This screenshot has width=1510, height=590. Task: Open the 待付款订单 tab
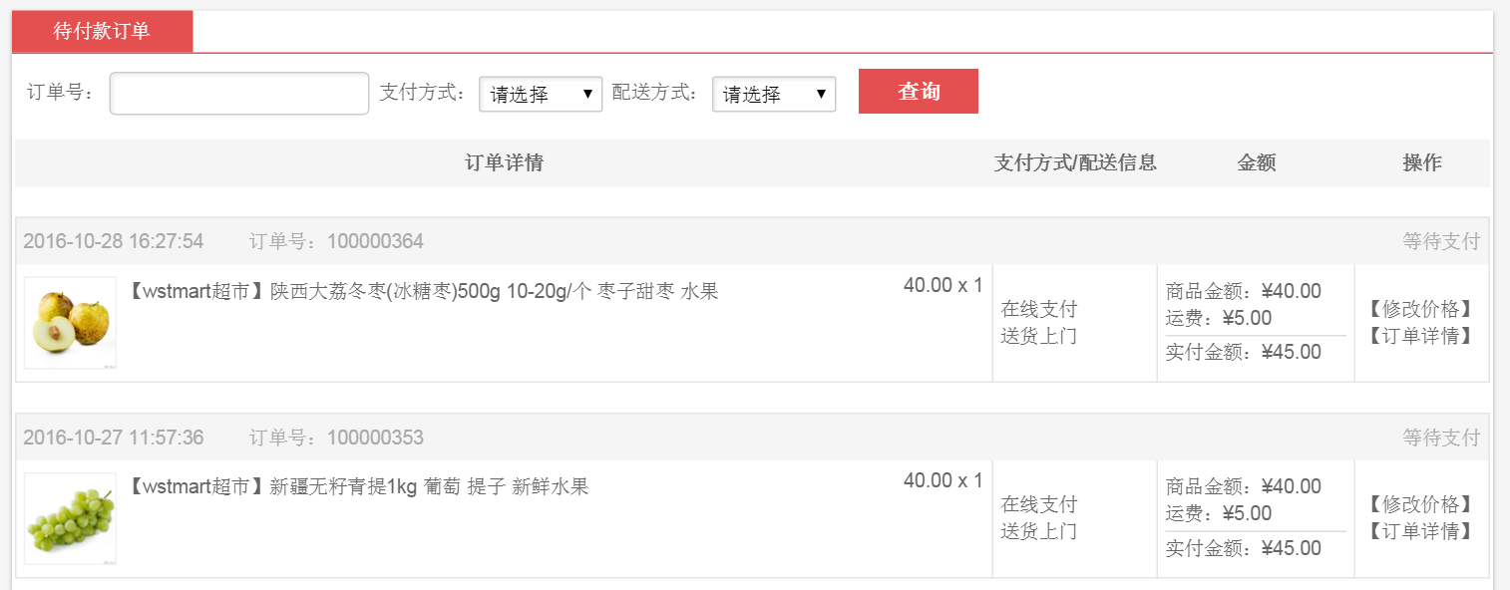tap(102, 31)
